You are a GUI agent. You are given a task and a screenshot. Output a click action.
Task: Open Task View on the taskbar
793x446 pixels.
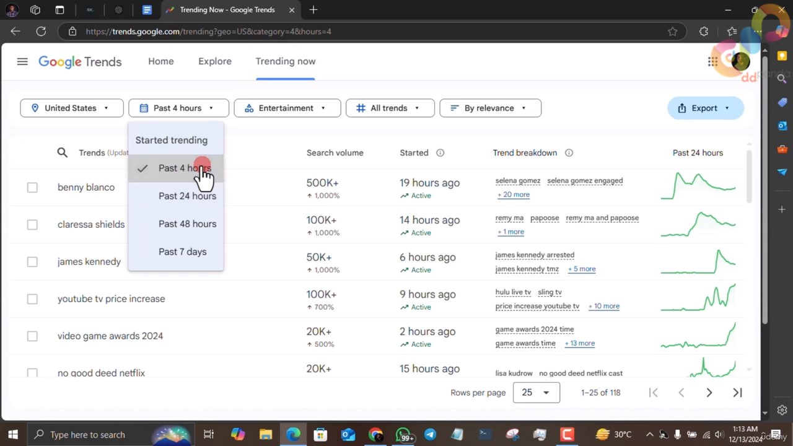point(209,434)
